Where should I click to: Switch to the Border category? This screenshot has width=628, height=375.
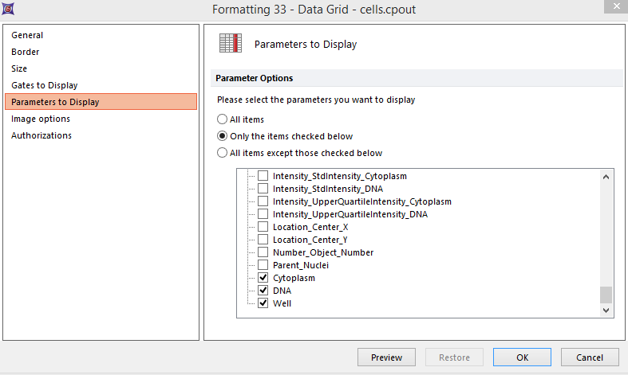25,52
